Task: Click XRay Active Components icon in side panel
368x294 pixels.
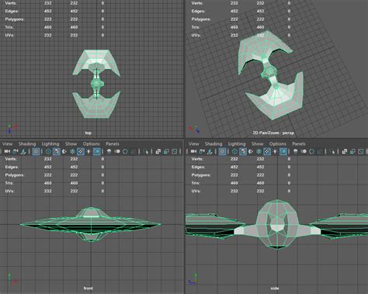Action: pyautogui.click(x=352, y=151)
